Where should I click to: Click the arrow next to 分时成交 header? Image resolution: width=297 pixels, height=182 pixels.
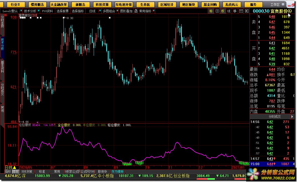click(292, 117)
